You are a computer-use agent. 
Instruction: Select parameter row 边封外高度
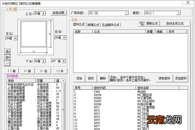click(34, 119)
